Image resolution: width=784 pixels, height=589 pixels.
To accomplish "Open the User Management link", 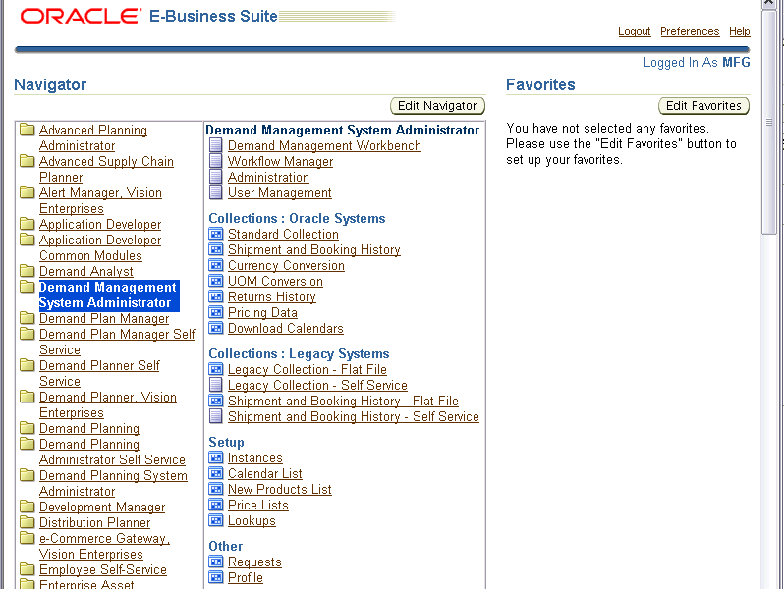I will 279,192.
